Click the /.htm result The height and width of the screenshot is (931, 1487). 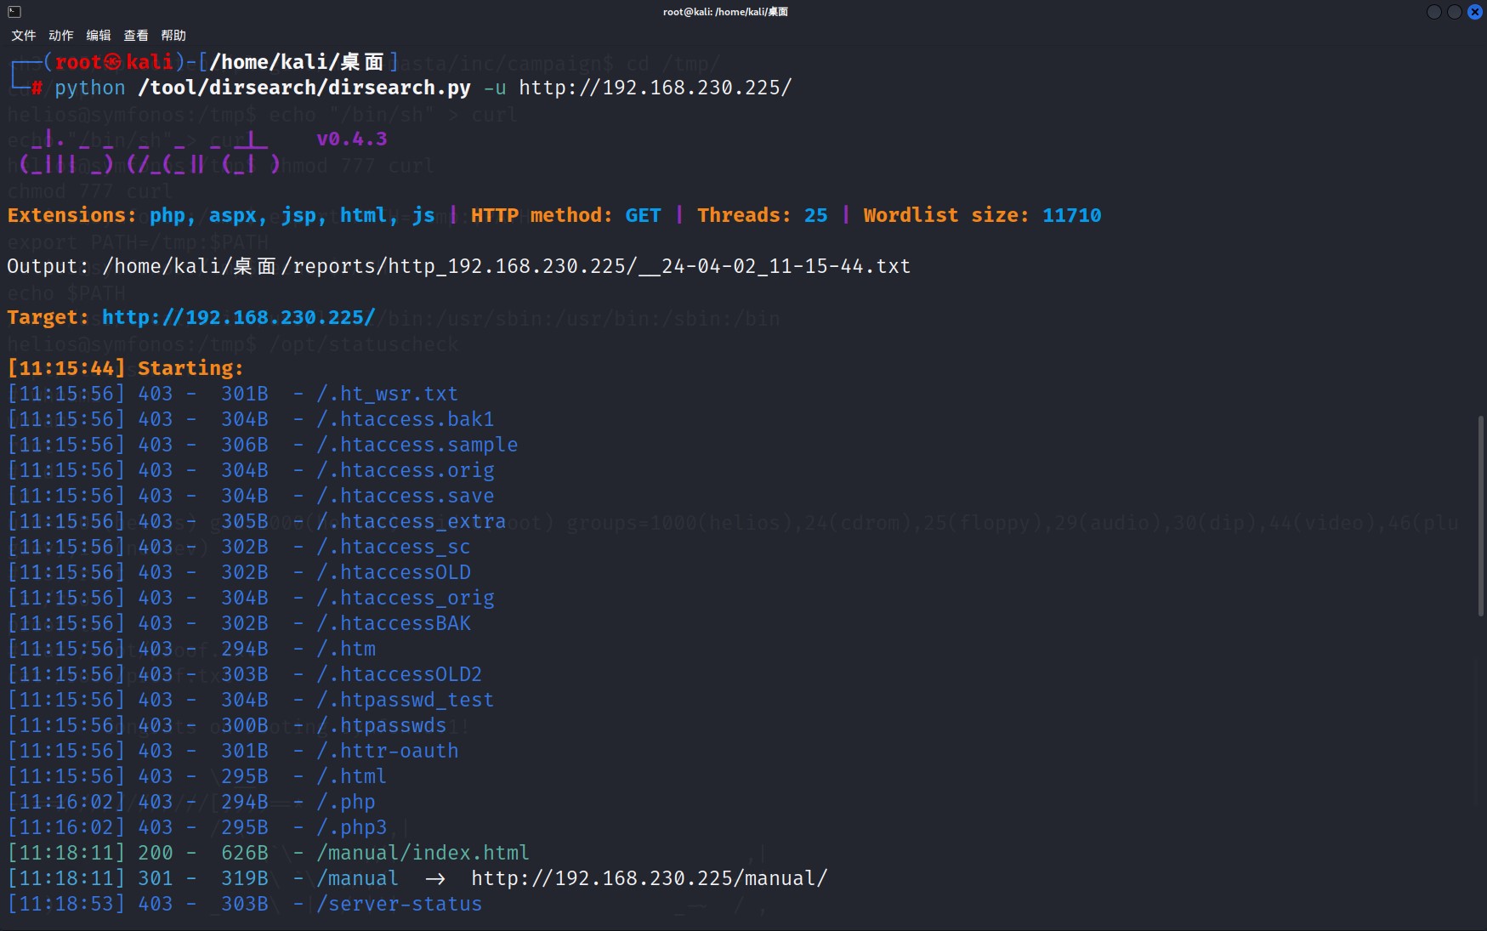coord(345,649)
